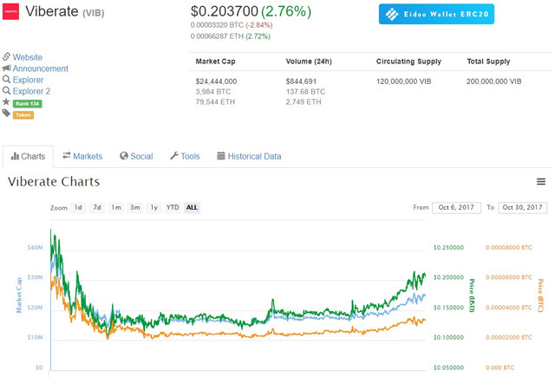Click the 2,749 ETH volume value
This screenshot has width=555, height=377.
304,102
